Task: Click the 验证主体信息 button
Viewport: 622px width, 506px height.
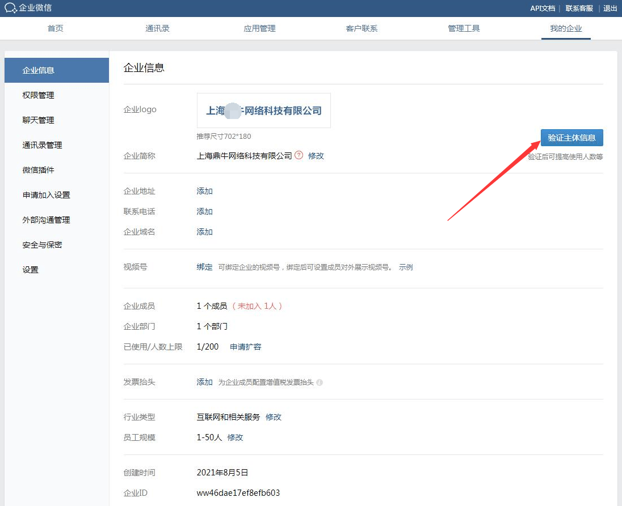Action: [571, 138]
